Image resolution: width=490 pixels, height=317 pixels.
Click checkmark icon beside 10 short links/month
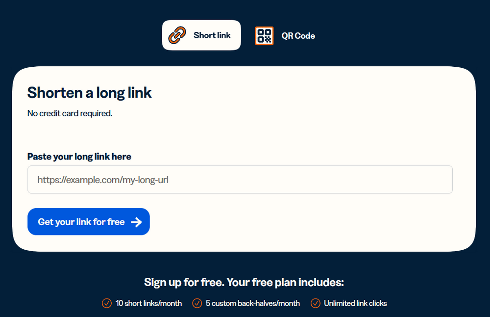pyautogui.click(x=106, y=303)
